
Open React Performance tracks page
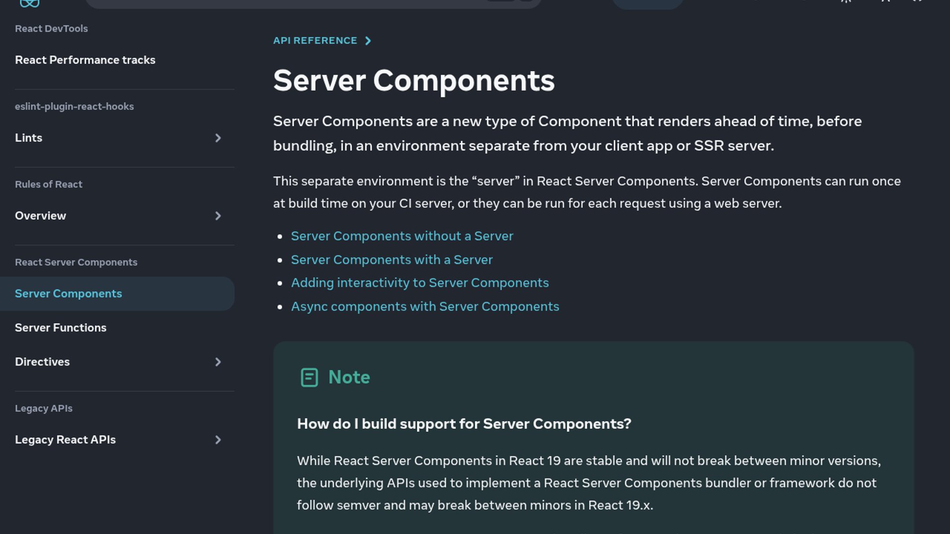click(x=85, y=60)
